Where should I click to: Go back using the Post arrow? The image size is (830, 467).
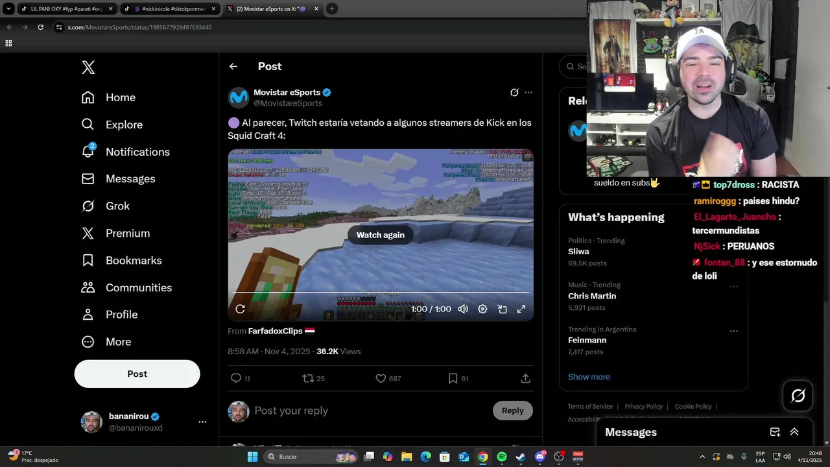[x=233, y=66]
